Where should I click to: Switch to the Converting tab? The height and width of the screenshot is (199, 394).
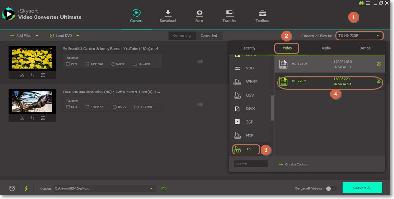[182, 36]
